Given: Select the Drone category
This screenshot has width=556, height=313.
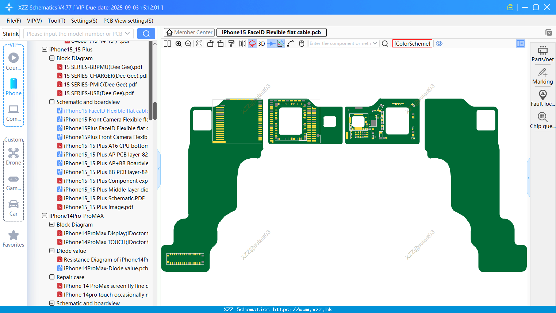Looking at the screenshot, I should (x=14, y=156).
